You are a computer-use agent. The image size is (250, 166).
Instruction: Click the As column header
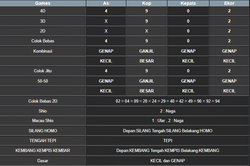tap(106, 3)
